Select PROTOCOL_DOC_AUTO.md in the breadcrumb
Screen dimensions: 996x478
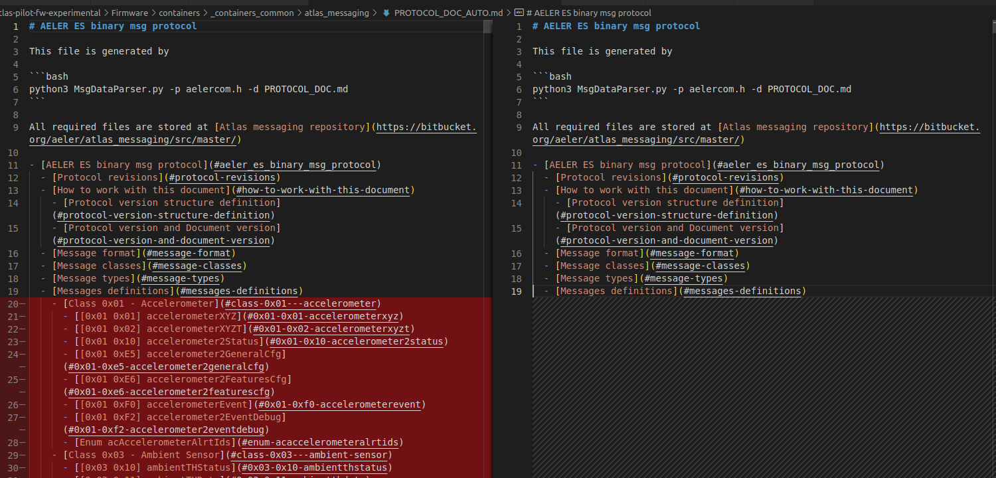point(449,13)
